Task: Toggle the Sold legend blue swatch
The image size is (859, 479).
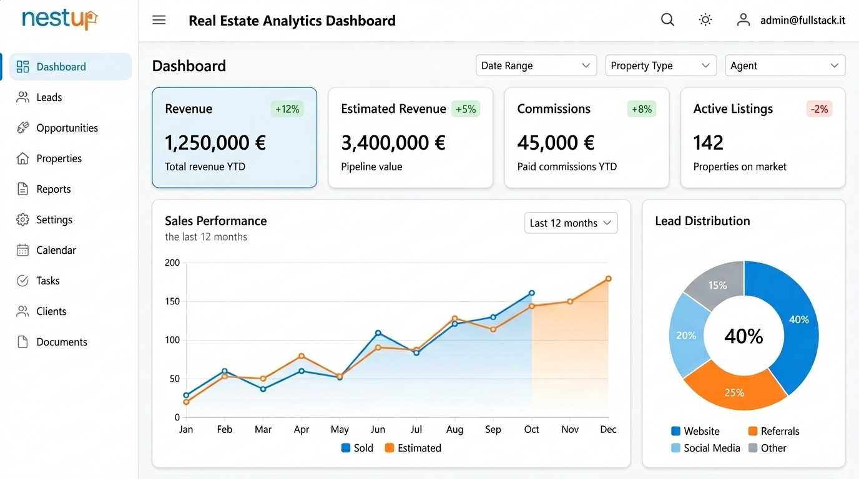Action: (x=346, y=448)
